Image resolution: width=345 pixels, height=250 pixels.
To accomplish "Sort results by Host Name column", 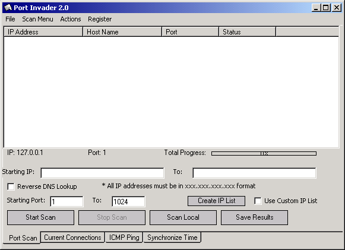I will tap(122, 32).
